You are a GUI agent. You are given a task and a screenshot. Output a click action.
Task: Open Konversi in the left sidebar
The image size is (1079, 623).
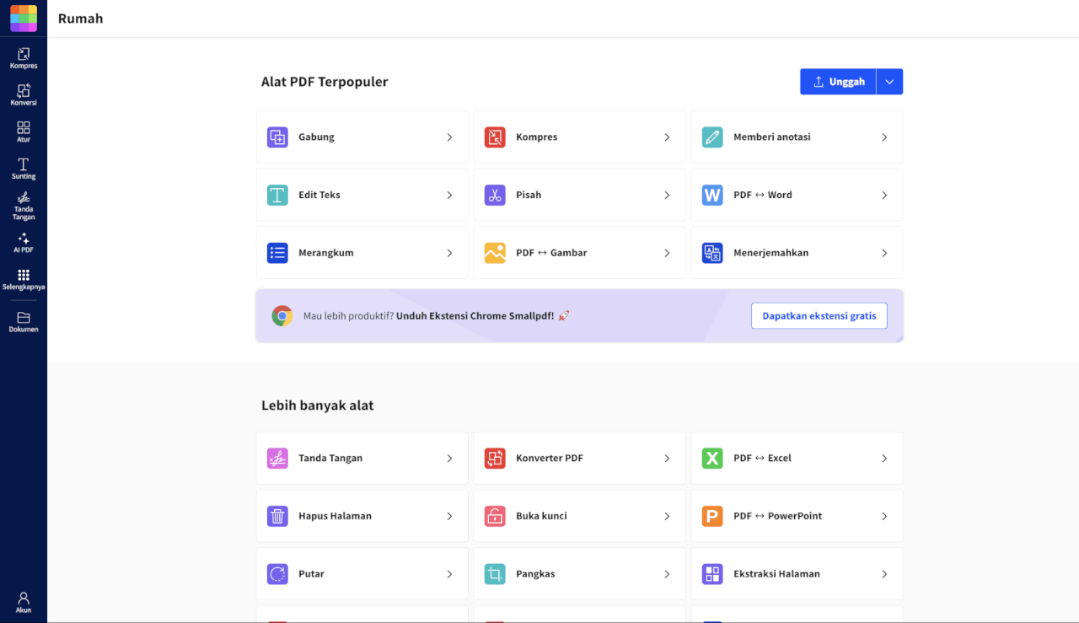(x=24, y=94)
